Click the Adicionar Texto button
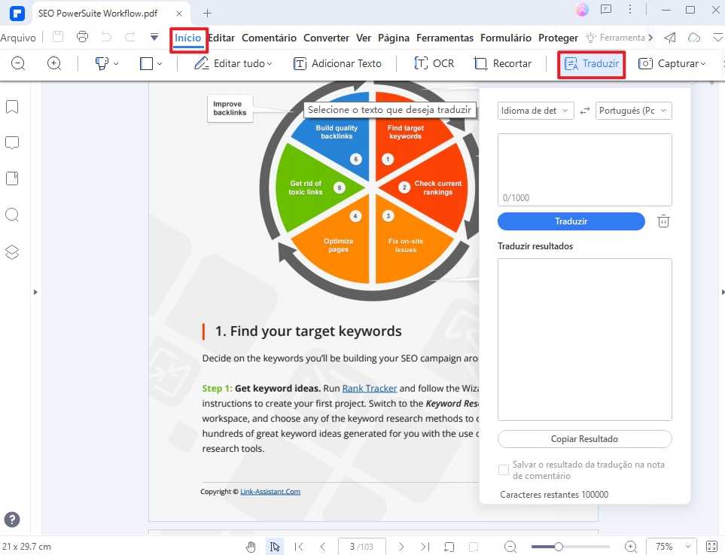The image size is (725, 555). click(337, 63)
